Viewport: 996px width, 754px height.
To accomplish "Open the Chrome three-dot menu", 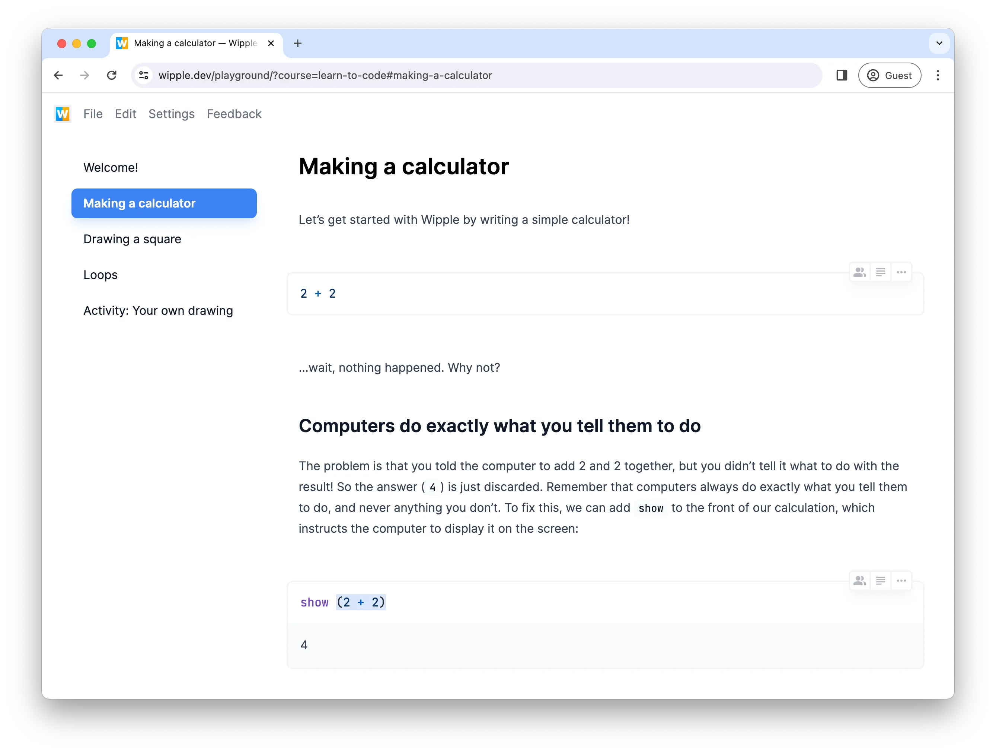I will pos(938,75).
